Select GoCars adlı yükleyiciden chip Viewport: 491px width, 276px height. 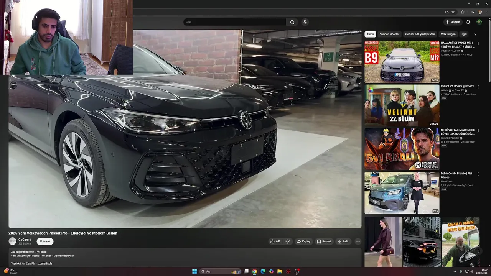pyautogui.click(x=420, y=34)
